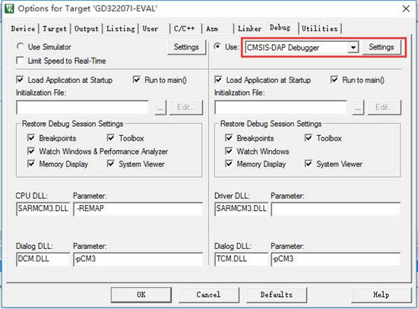Open CMSIS-DAP Debugger Settings button
Image resolution: width=418 pixels, height=309 pixels.
click(382, 47)
